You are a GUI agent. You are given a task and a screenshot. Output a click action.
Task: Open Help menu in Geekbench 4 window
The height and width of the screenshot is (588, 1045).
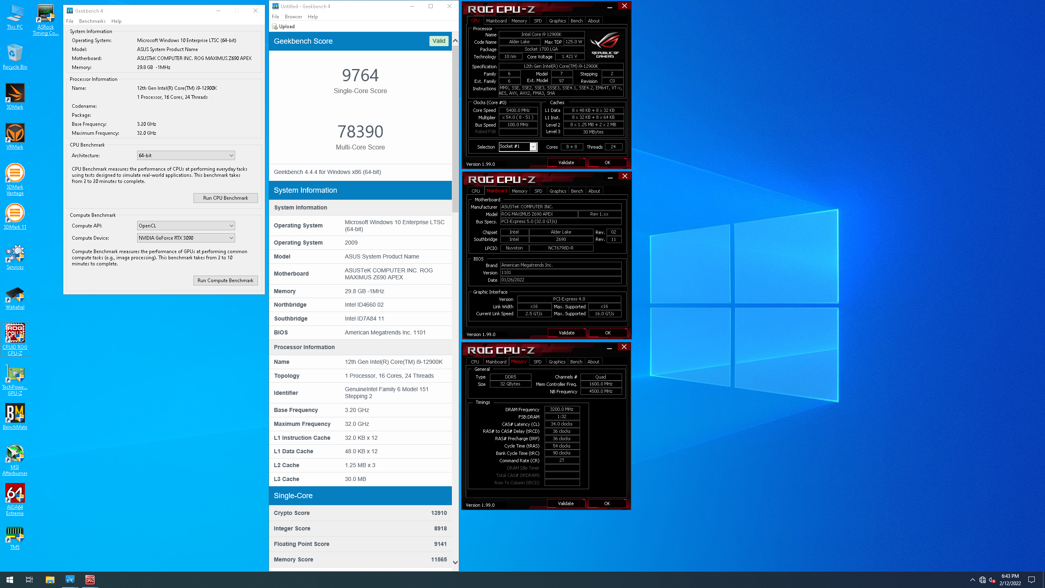click(116, 21)
